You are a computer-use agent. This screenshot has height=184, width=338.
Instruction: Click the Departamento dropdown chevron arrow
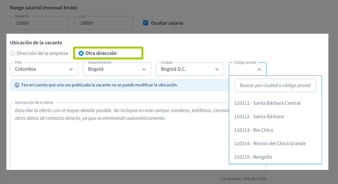(144, 69)
